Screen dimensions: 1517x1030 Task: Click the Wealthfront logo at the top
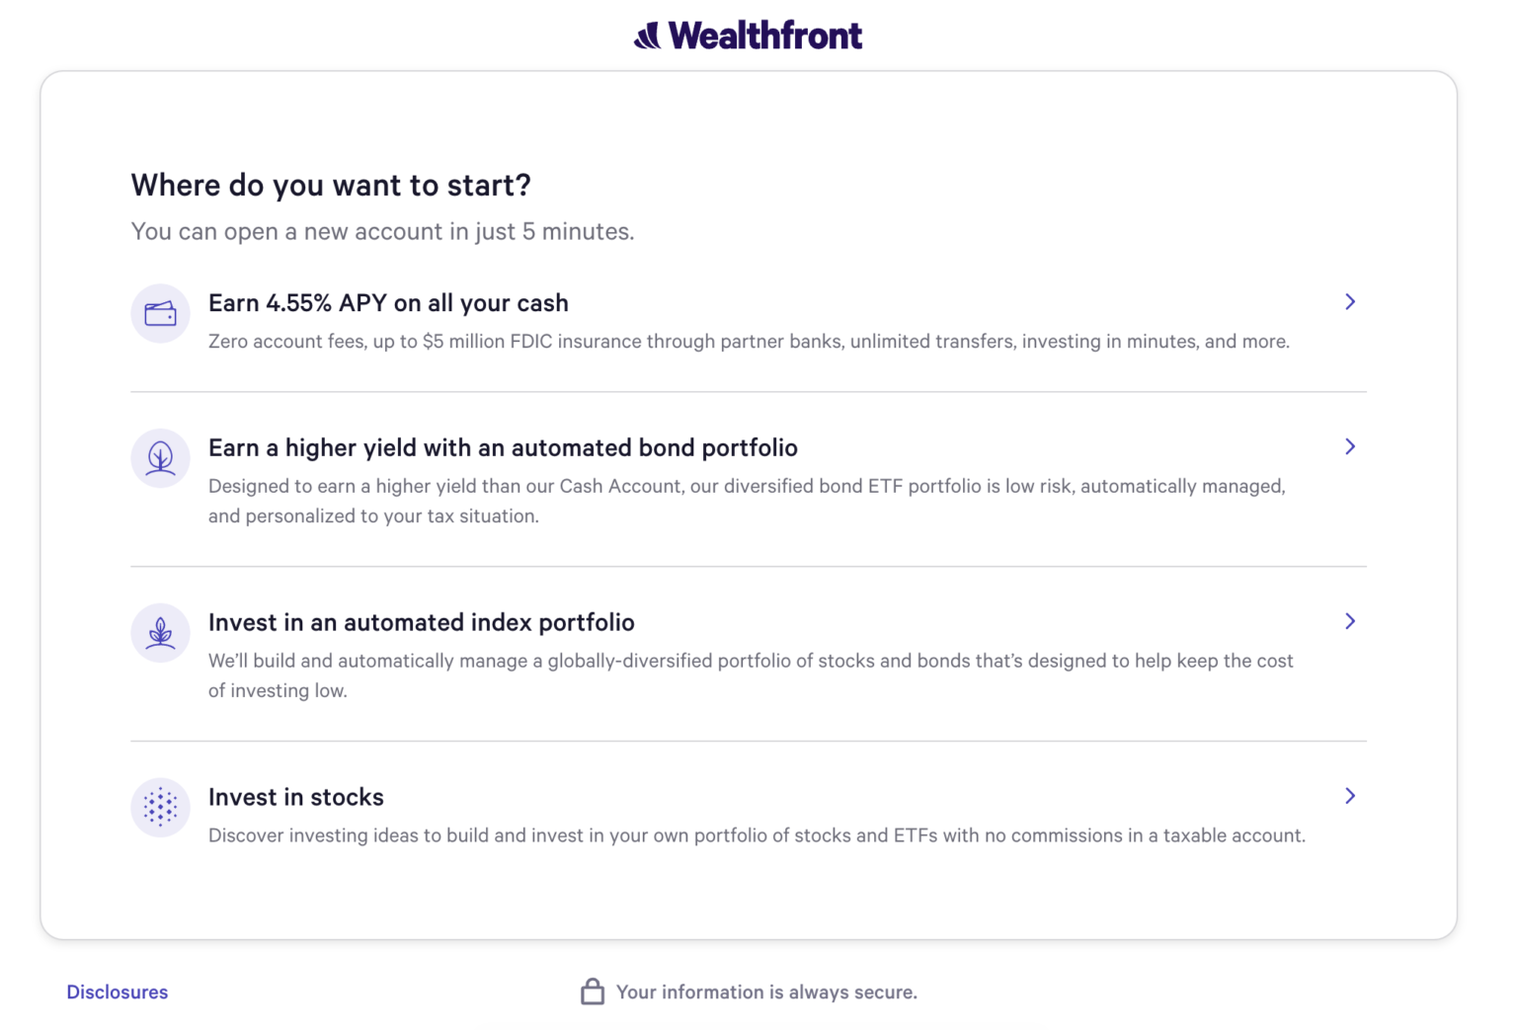[x=749, y=35]
